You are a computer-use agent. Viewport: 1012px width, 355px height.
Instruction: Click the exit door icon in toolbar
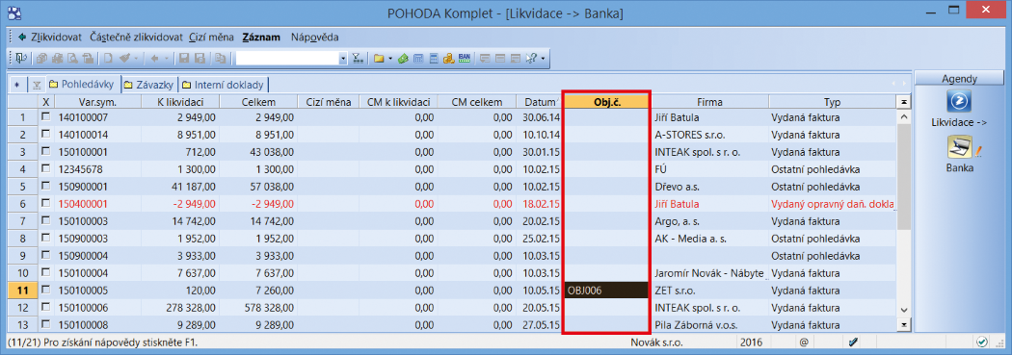[x=22, y=59]
